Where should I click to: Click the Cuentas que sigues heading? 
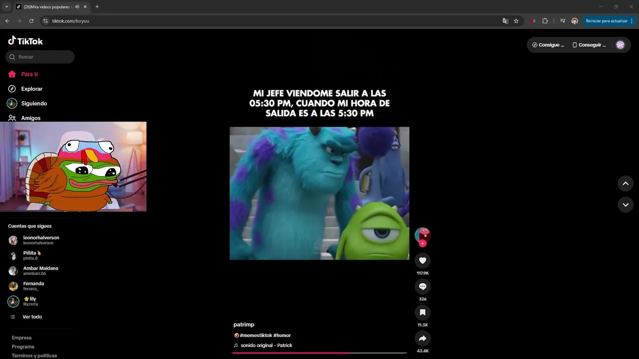(29, 226)
